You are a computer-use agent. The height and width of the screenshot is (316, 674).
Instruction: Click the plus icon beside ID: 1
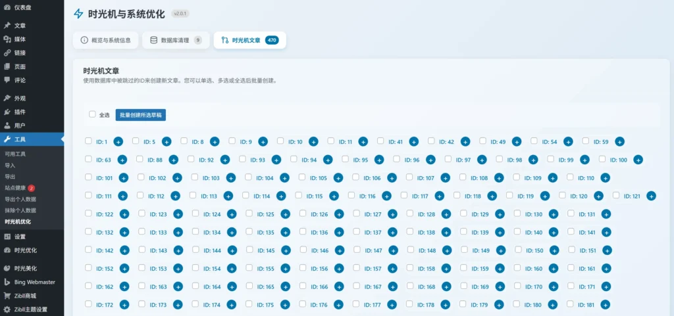click(x=118, y=141)
